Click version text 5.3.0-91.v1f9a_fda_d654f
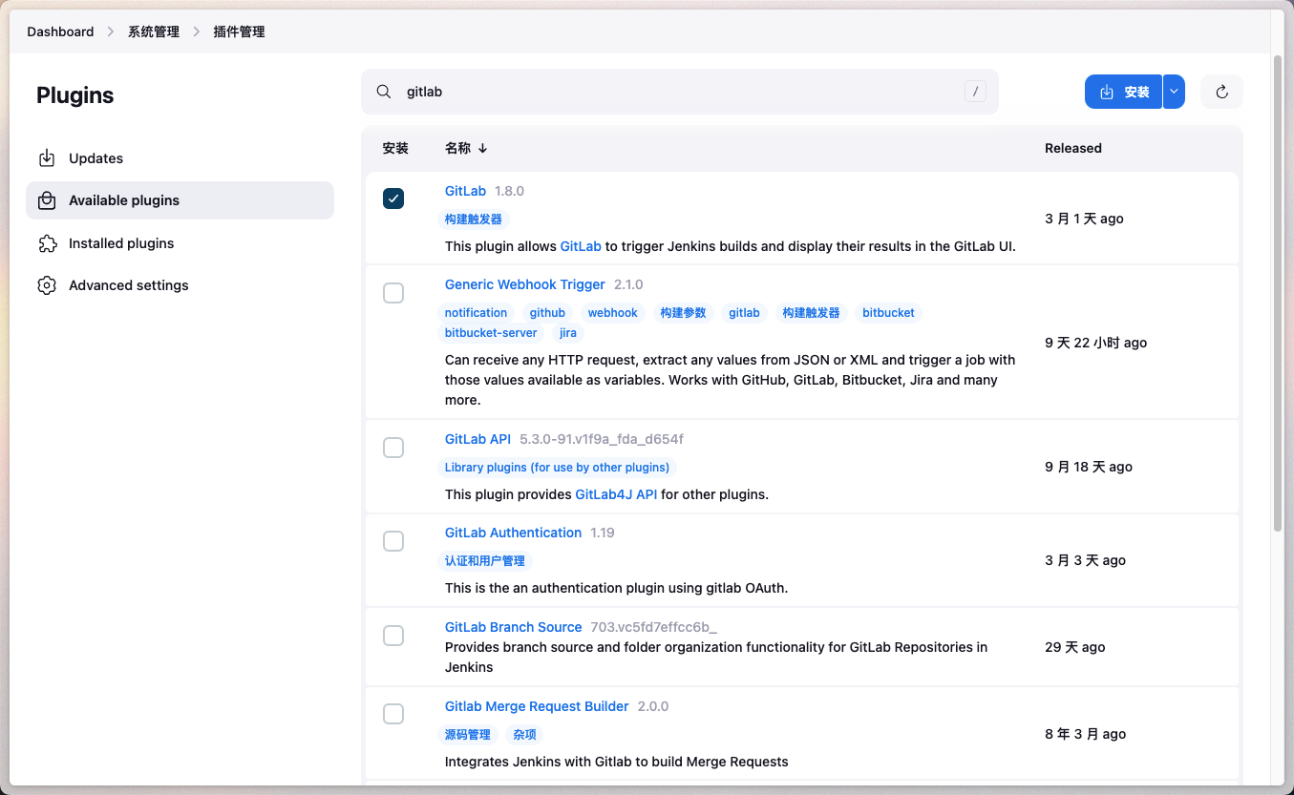Viewport: 1294px width, 795px height. [602, 439]
